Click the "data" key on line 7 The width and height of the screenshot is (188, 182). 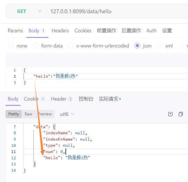pyautogui.click(x=41, y=127)
